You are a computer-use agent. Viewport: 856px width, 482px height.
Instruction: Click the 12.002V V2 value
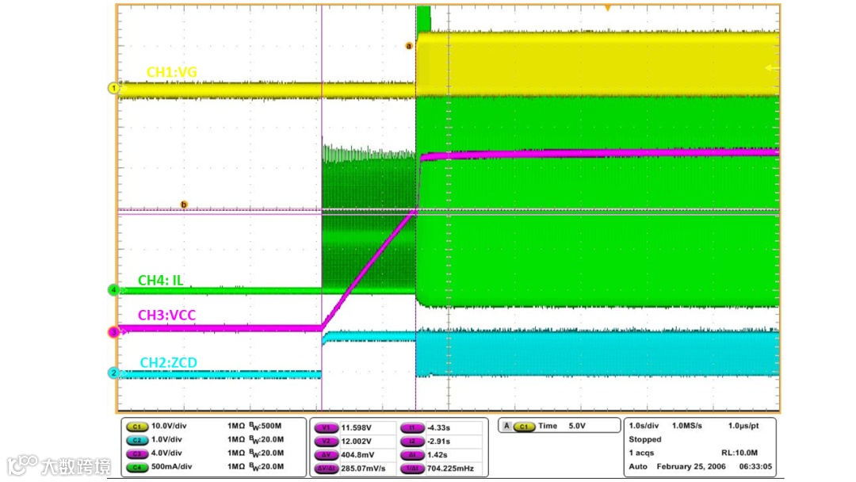pyautogui.click(x=357, y=442)
